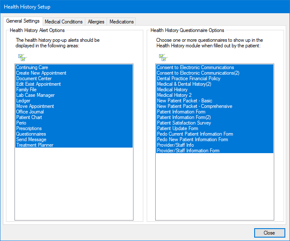Choose Lab Case Manager list item
The width and height of the screenshot is (290, 241).
pyautogui.click(x=35, y=95)
